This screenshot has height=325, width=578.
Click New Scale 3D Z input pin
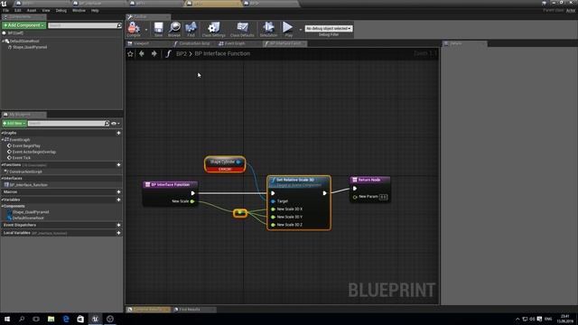click(273, 225)
